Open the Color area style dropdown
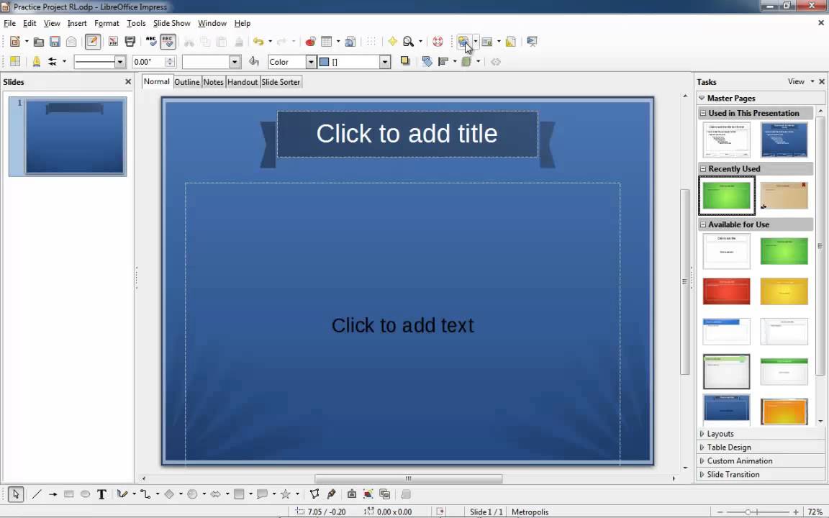The image size is (829, 518). [310, 62]
